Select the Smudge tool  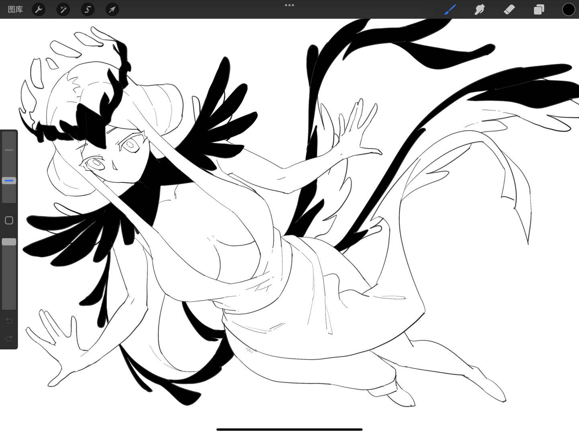point(479,9)
